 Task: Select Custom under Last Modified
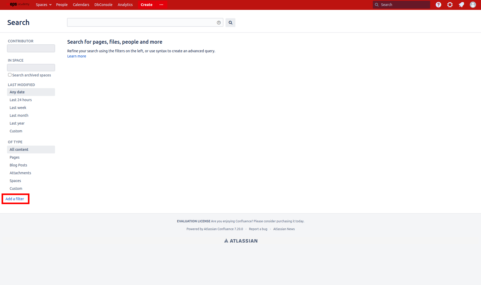(16, 131)
